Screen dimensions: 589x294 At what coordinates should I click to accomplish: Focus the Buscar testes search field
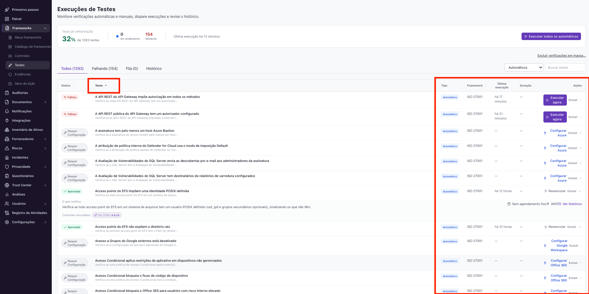(x=566, y=67)
